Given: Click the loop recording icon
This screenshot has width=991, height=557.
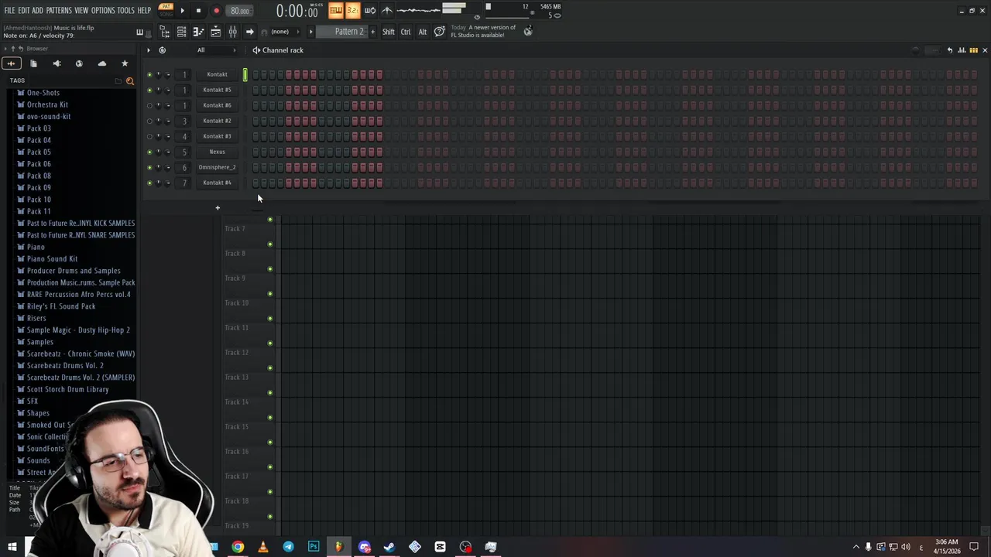Looking at the screenshot, I should tap(369, 10).
